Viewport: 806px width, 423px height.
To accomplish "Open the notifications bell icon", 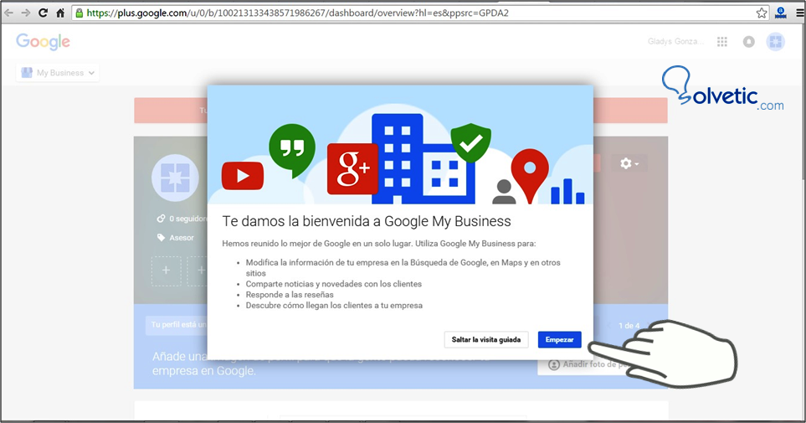I will [x=749, y=42].
